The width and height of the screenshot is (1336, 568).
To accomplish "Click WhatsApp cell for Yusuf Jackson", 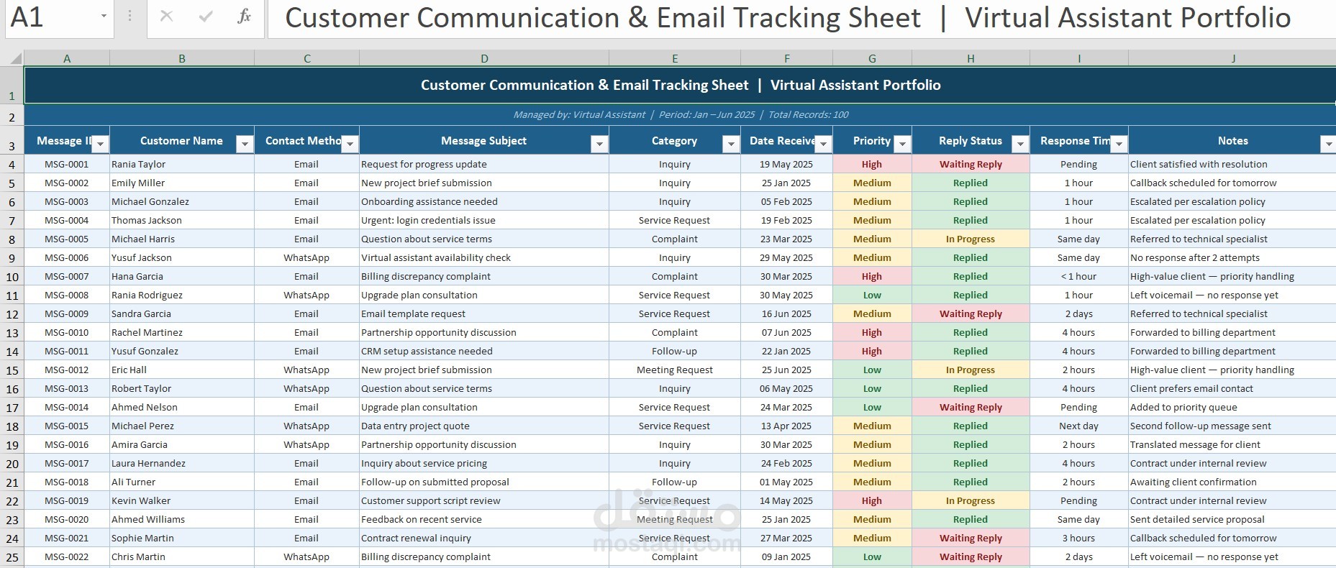I will click(x=306, y=257).
